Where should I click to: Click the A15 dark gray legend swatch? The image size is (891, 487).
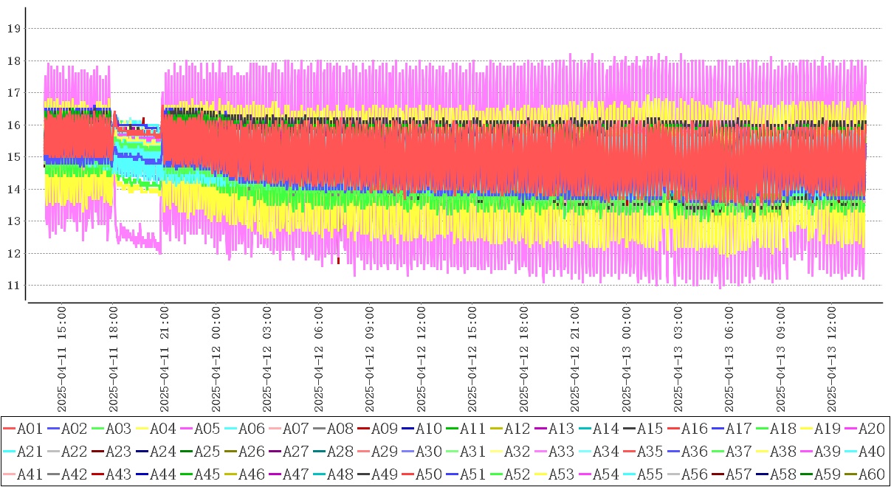pos(629,428)
